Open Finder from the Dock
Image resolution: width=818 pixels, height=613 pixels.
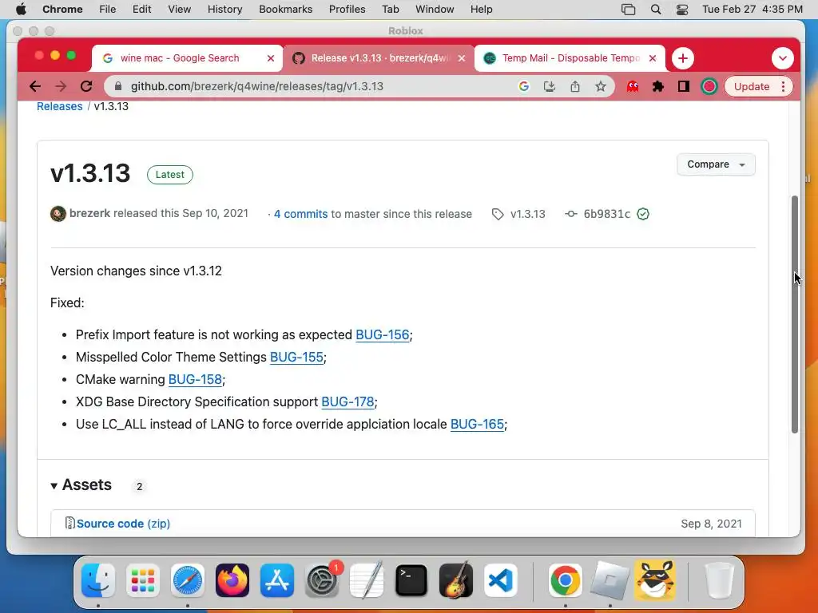(98, 580)
